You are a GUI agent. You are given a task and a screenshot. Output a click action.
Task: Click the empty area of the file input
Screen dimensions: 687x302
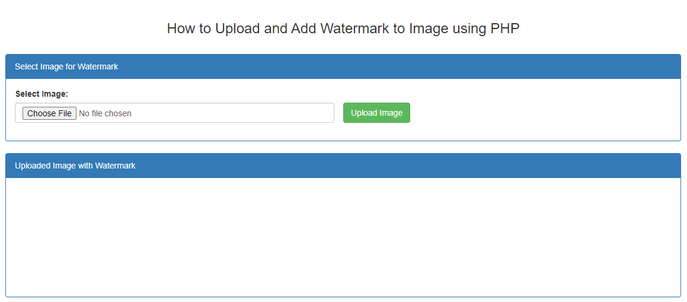click(x=237, y=113)
